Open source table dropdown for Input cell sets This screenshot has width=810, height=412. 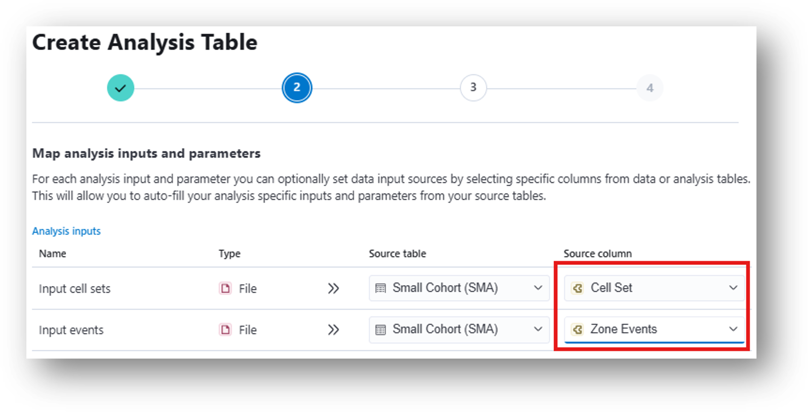[459, 288]
